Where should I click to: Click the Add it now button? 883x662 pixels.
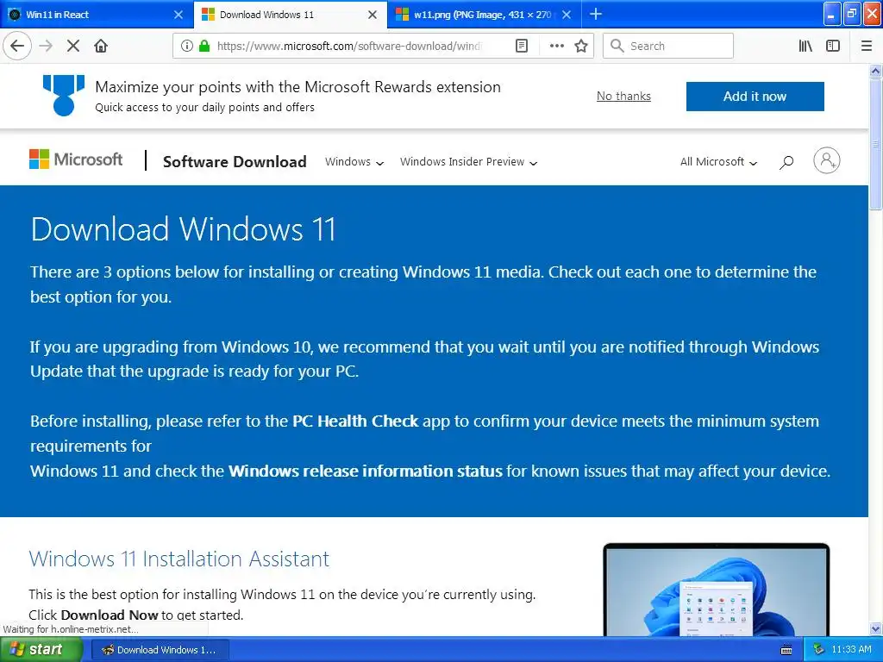point(755,97)
